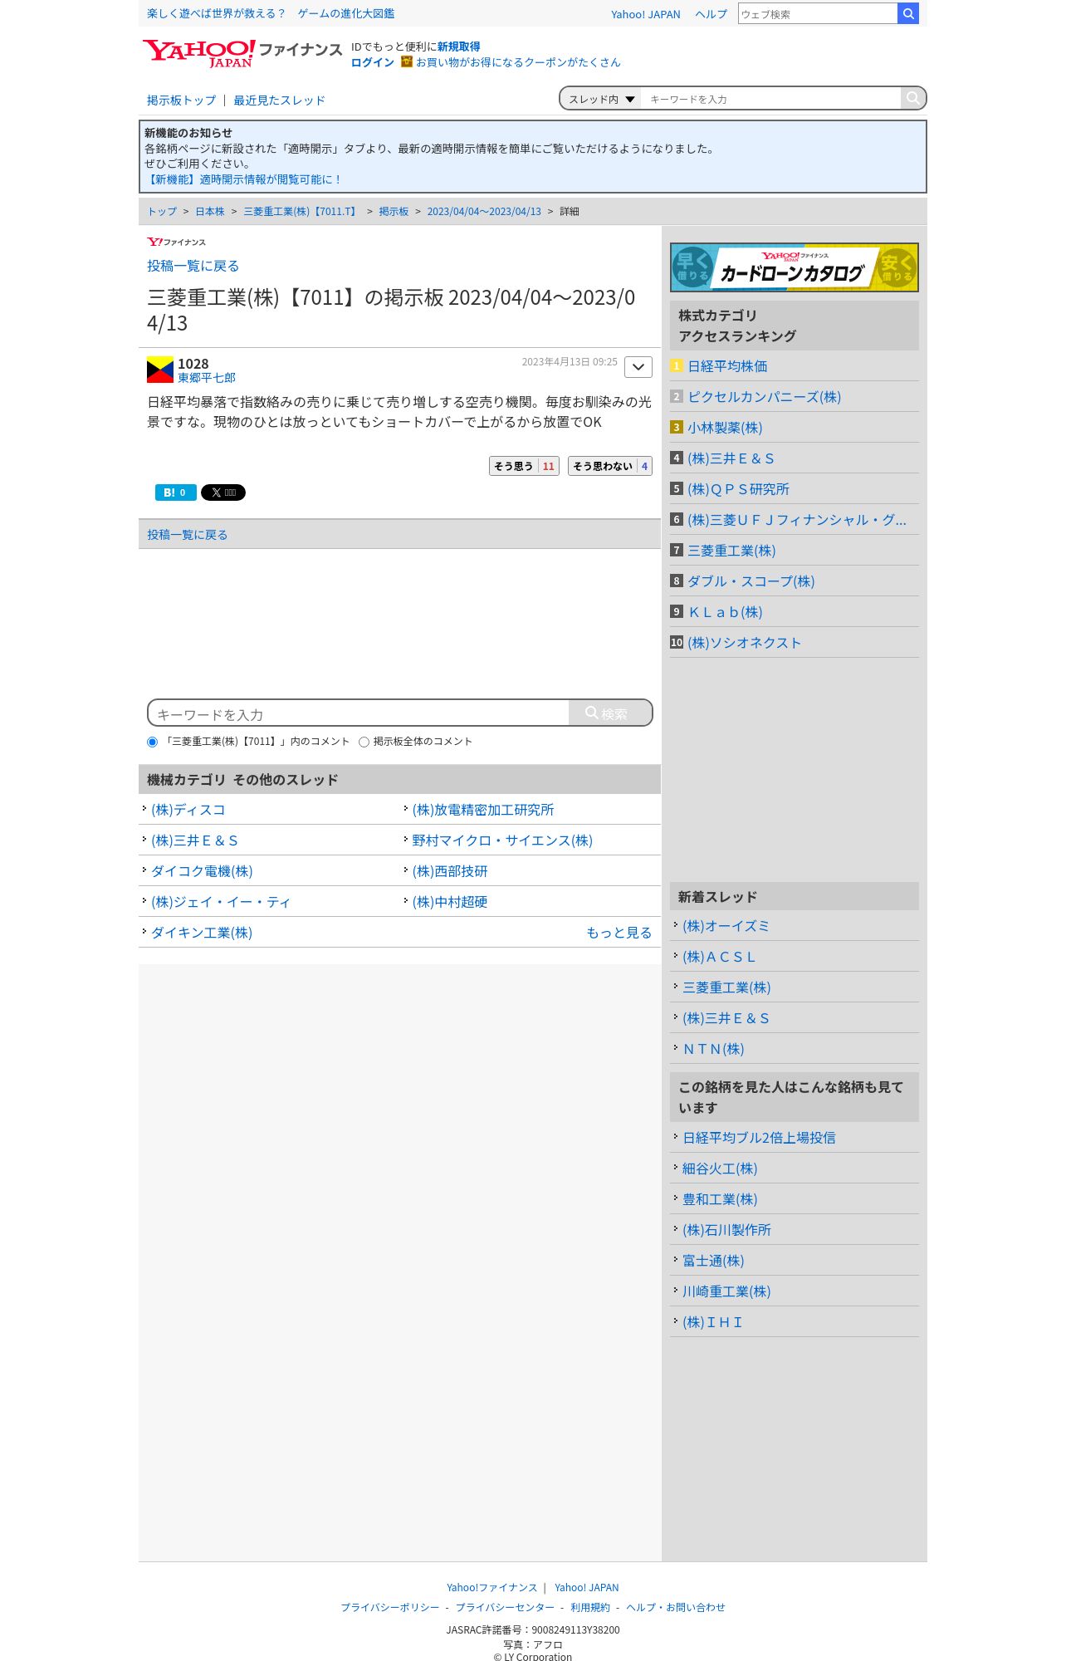The width and height of the screenshot is (1066, 1661).
Task: Open ヘルプ in top bar
Action: pos(711,14)
